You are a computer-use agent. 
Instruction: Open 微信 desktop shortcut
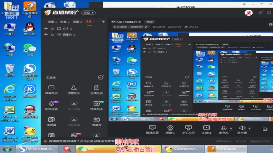[x=30, y=50]
